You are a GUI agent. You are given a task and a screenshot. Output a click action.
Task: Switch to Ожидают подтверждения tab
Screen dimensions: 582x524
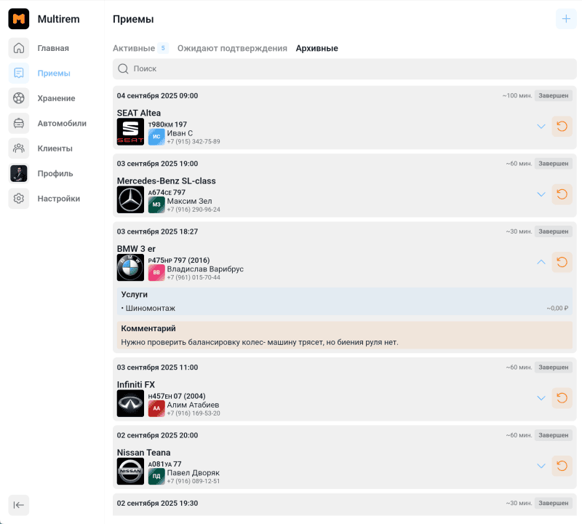click(x=232, y=48)
